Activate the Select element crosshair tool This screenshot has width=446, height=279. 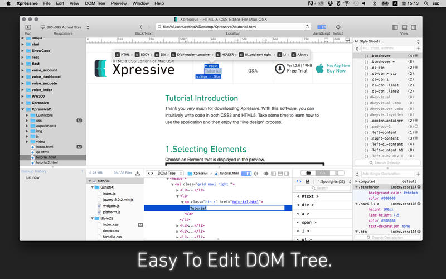pyautogui.click(x=338, y=27)
